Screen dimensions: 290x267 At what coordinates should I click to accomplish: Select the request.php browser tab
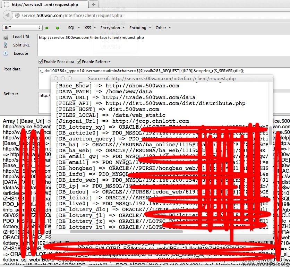click(45, 5)
